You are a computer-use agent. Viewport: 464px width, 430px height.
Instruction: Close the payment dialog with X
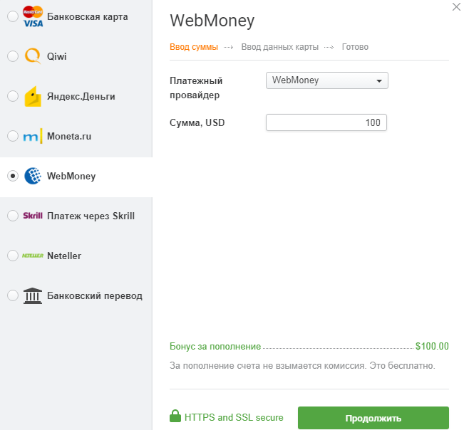(x=456, y=7)
